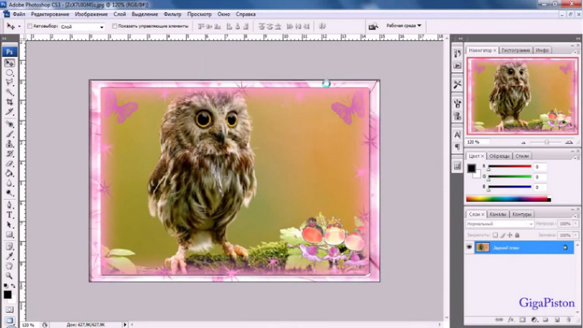The width and height of the screenshot is (583, 328).
Task: Select the Crop tool
Action: point(10,103)
